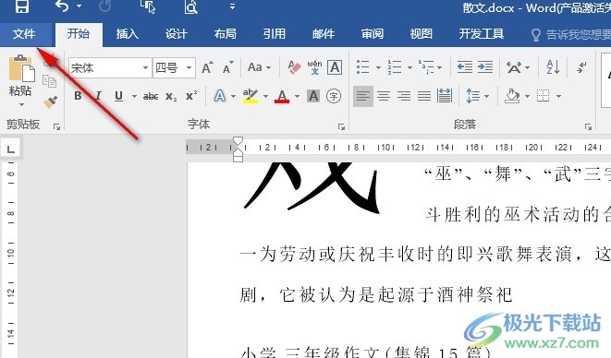Apply red font color
The image size is (611, 358).
(x=282, y=96)
